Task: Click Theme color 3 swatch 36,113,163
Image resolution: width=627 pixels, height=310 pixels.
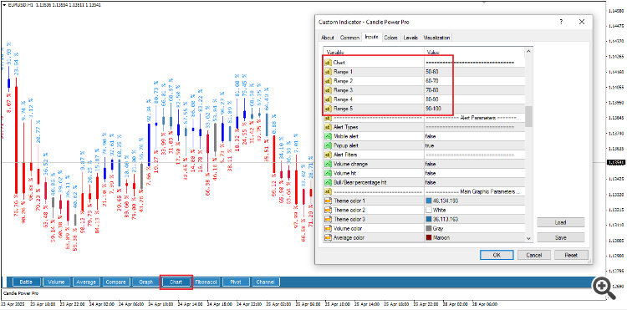Action: (x=430, y=219)
